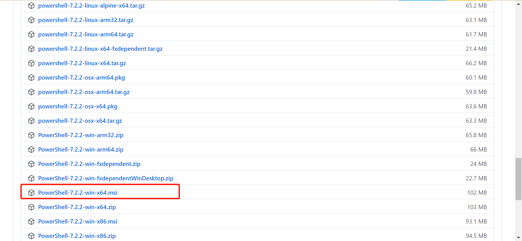Viewport: 522px width, 241px height.
Task: Click package icon beside PowerShell-7.2.2-win-fxdependent.zip
Action: pyautogui.click(x=31, y=164)
